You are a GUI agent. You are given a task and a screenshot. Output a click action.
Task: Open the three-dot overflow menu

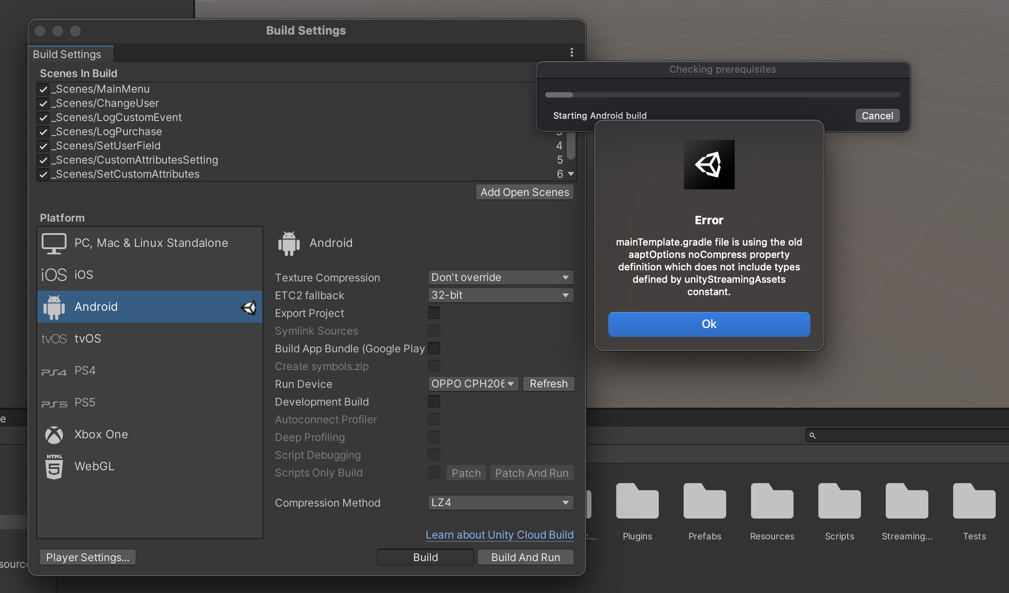click(x=571, y=52)
